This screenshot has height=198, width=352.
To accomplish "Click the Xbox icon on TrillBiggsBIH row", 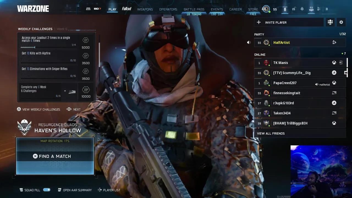I will (x=334, y=123).
